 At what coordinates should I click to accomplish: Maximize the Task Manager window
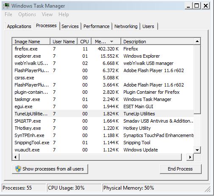[x=197, y=6]
